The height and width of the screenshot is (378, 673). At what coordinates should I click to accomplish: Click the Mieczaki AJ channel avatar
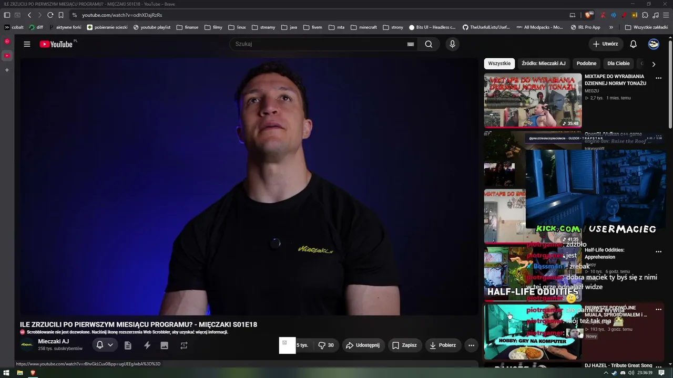pyautogui.click(x=27, y=345)
